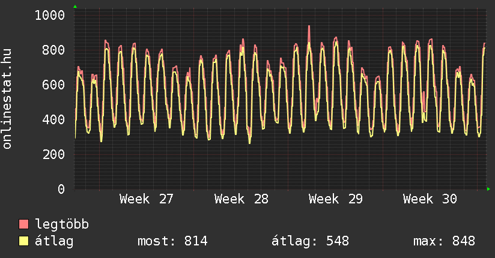Click the 1000 y-axis tick label

pyautogui.click(x=50, y=15)
